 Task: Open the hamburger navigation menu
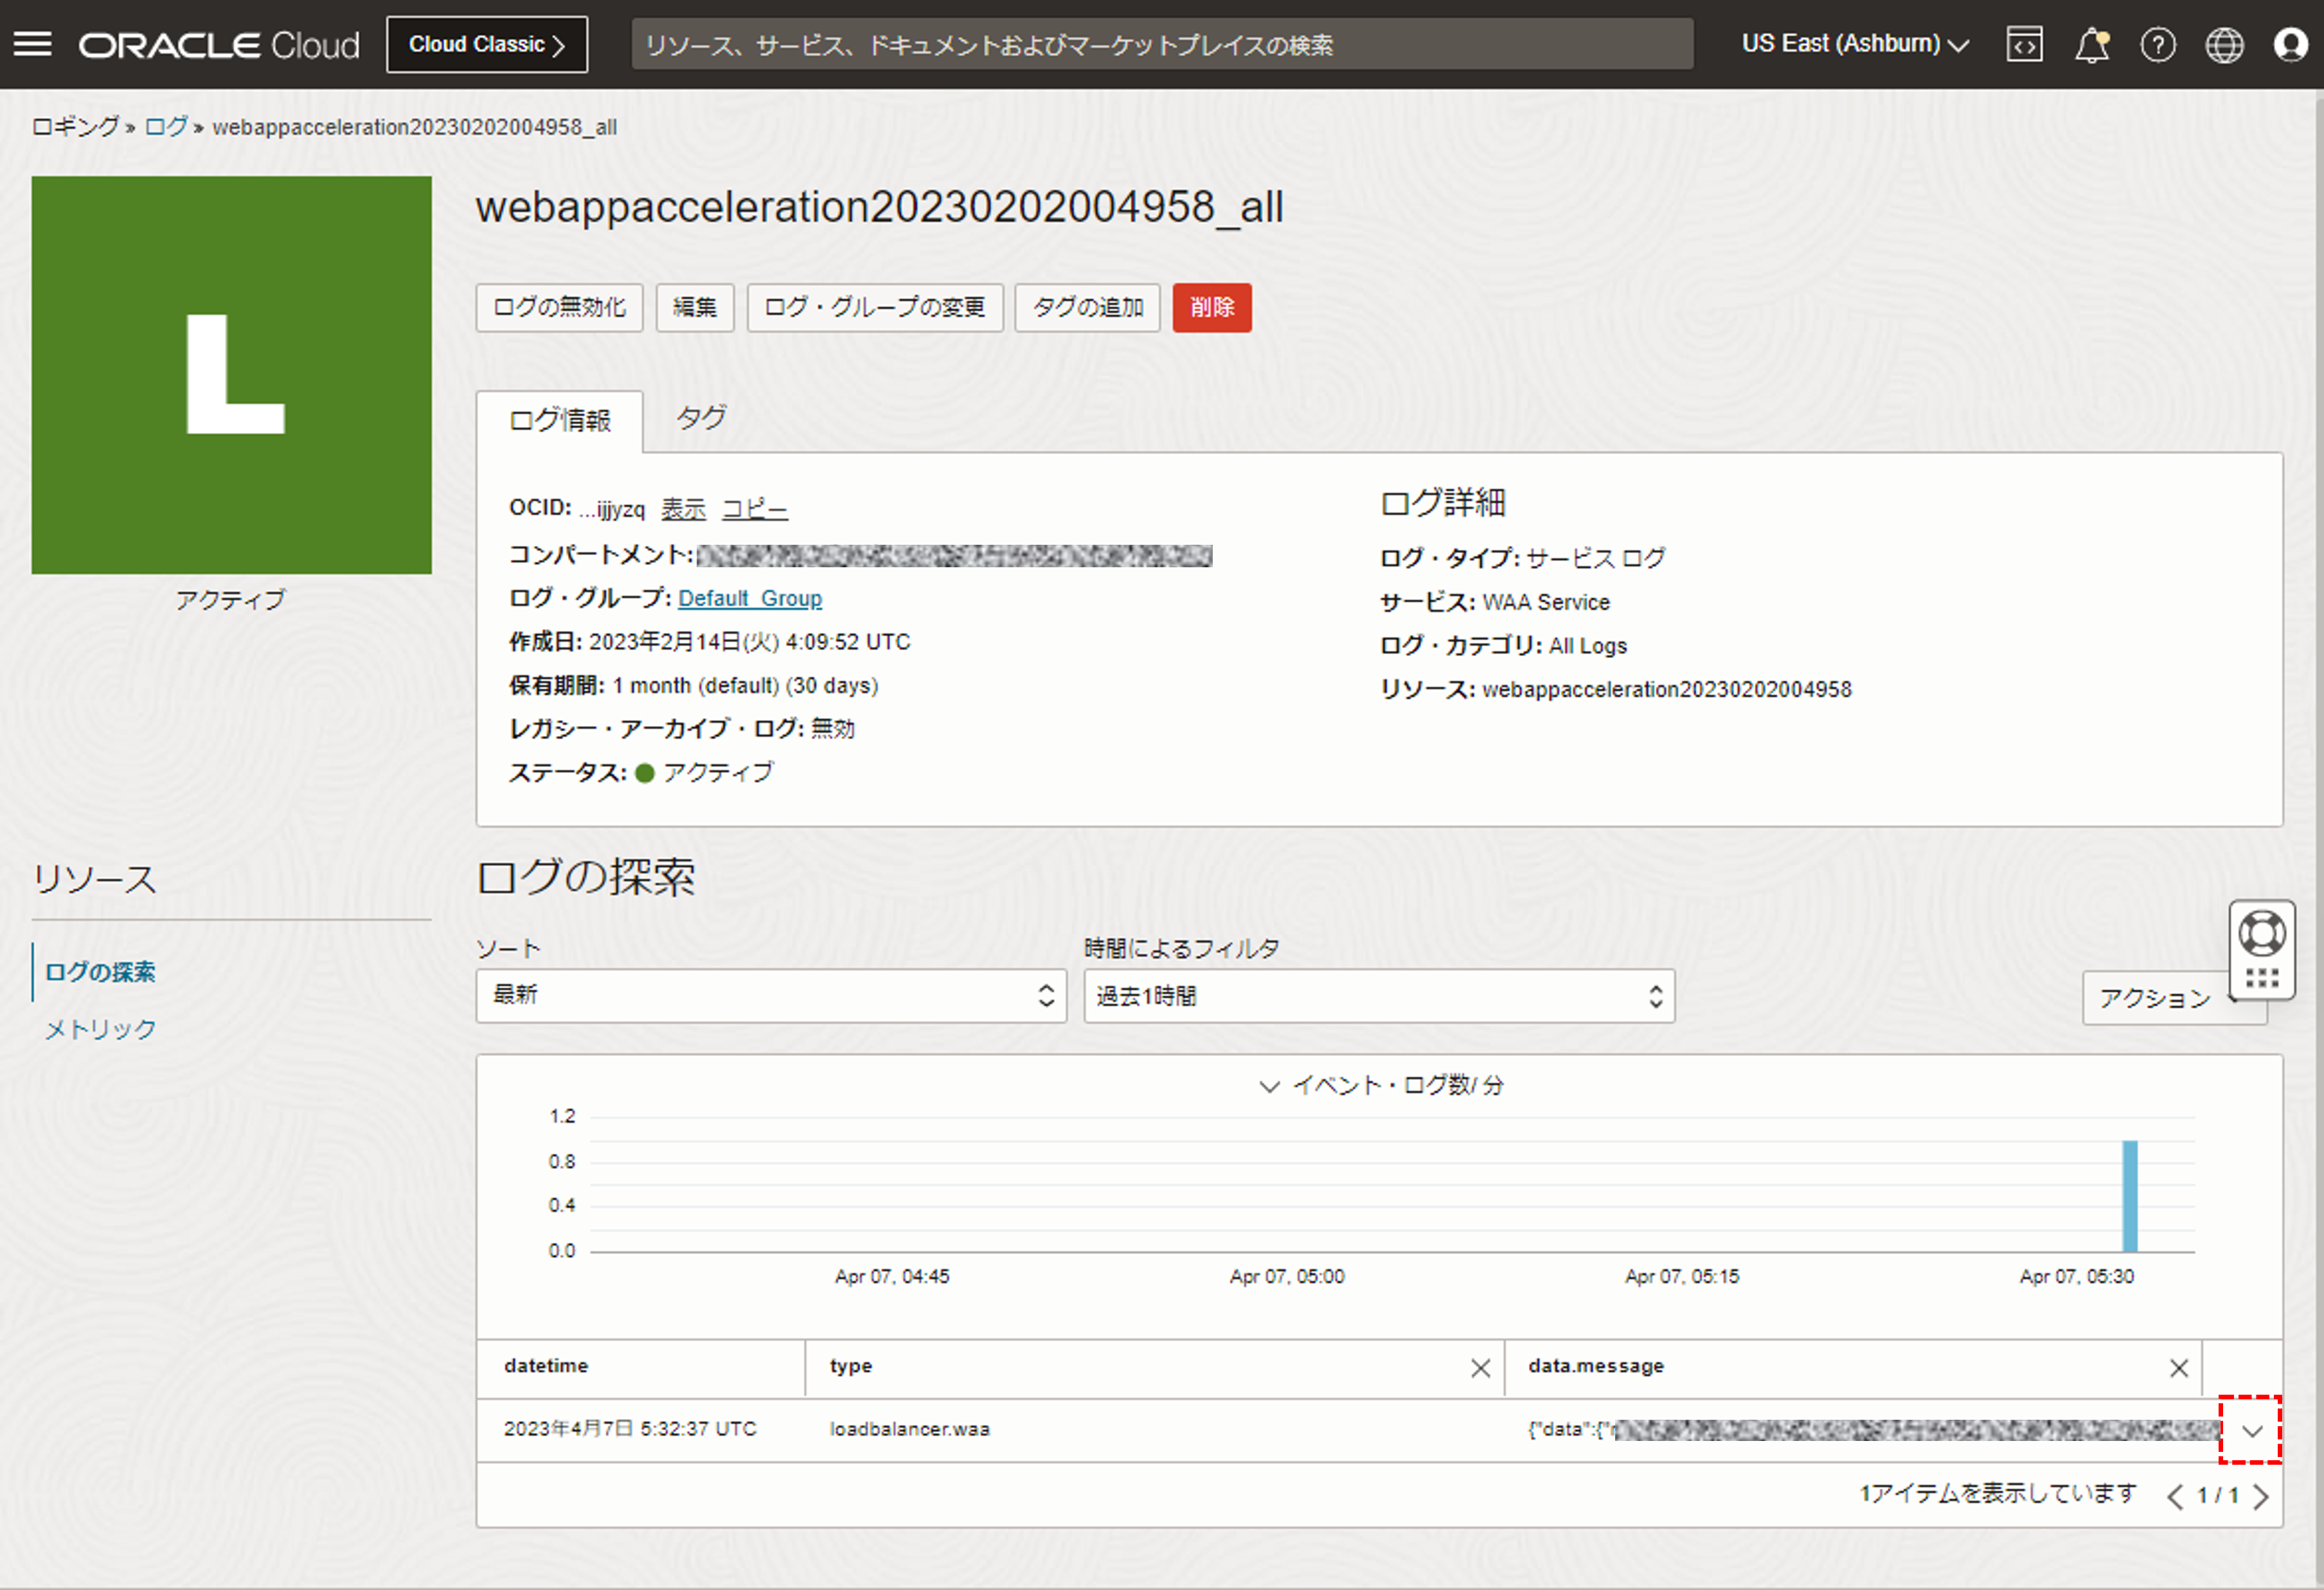pyautogui.click(x=32, y=44)
